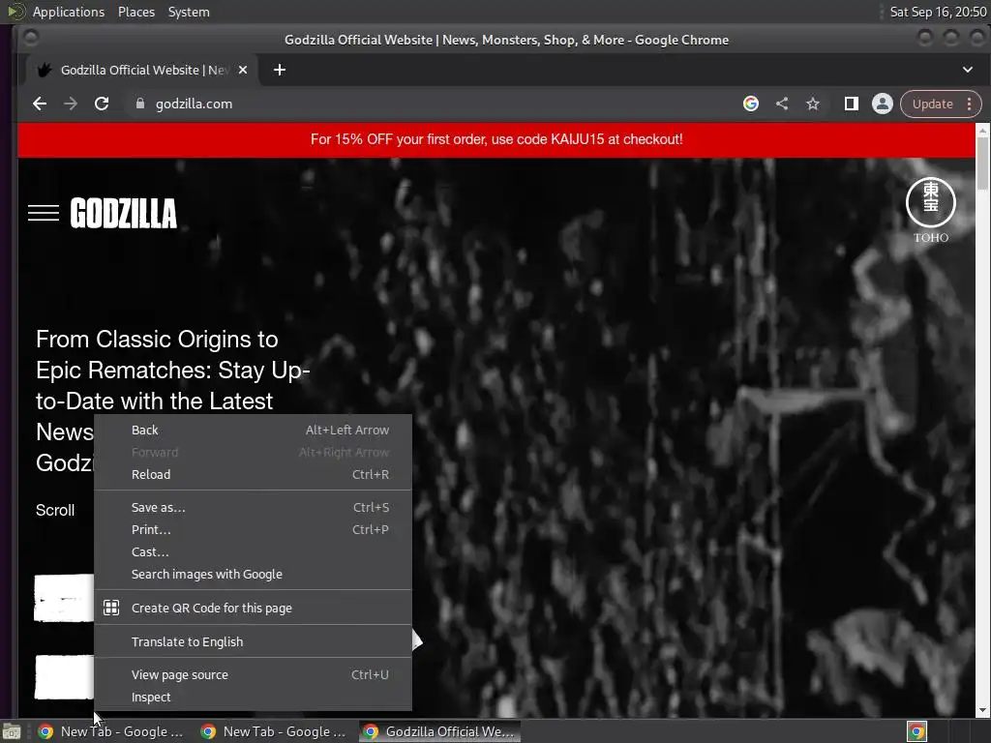Open the Applications menu in the top panel
991x743 pixels.
pos(69,12)
